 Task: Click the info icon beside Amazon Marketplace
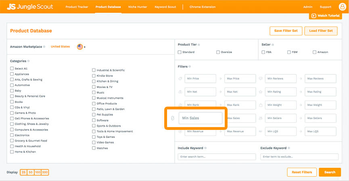point(44,47)
